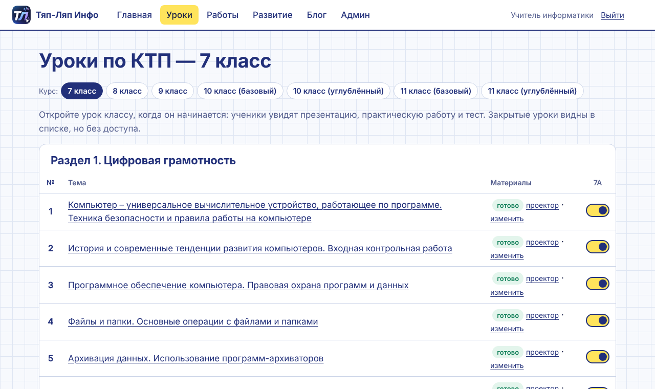655x389 pixels.
Task: Switch to the 8 класс course
Action: (x=127, y=91)
